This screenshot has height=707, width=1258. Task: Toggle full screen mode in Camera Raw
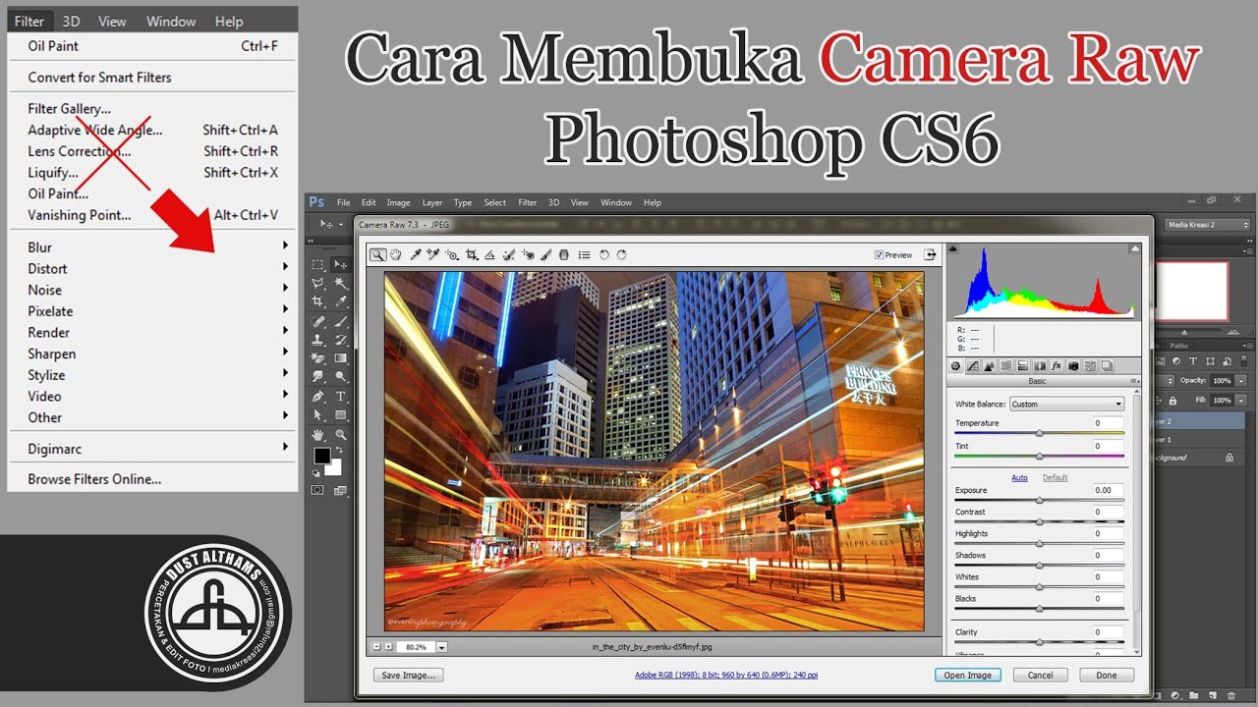tap(929, 254)
